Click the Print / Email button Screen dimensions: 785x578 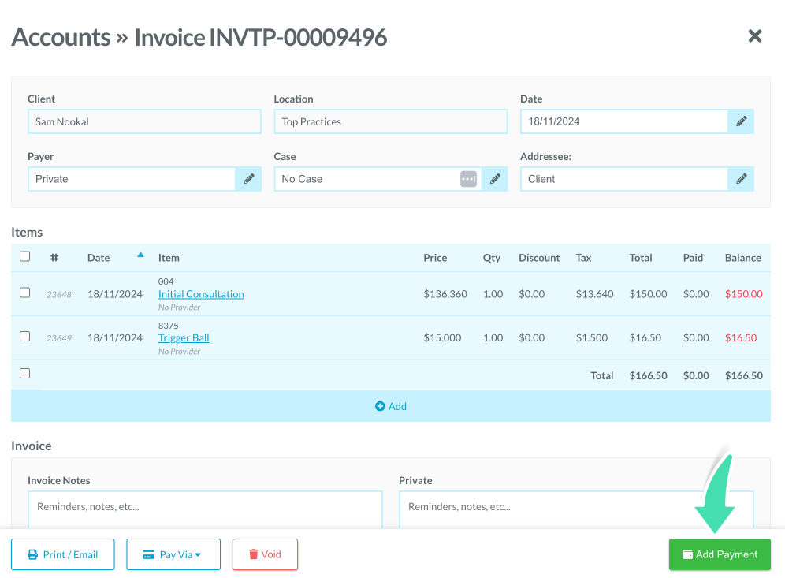click(62, 554)
